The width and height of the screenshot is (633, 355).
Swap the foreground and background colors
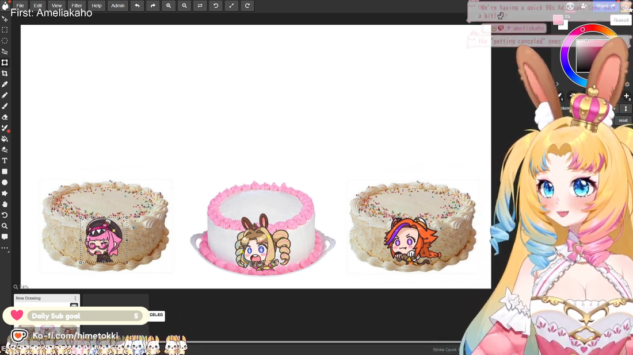567,17
